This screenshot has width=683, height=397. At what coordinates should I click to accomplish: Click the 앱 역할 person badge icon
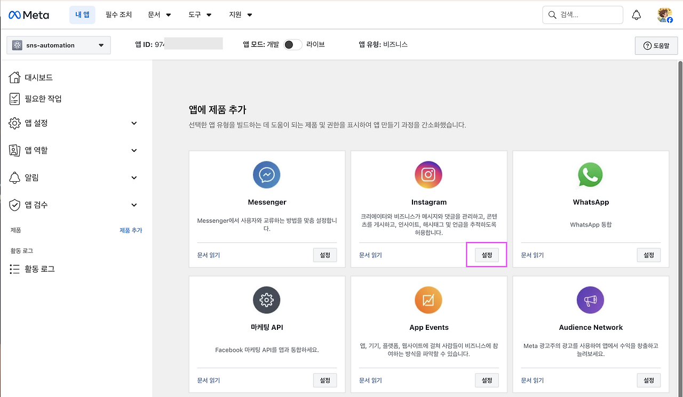coord(15,150)
